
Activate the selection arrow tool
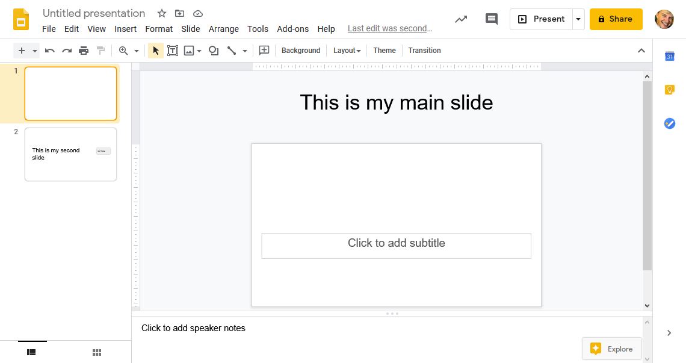155,51
